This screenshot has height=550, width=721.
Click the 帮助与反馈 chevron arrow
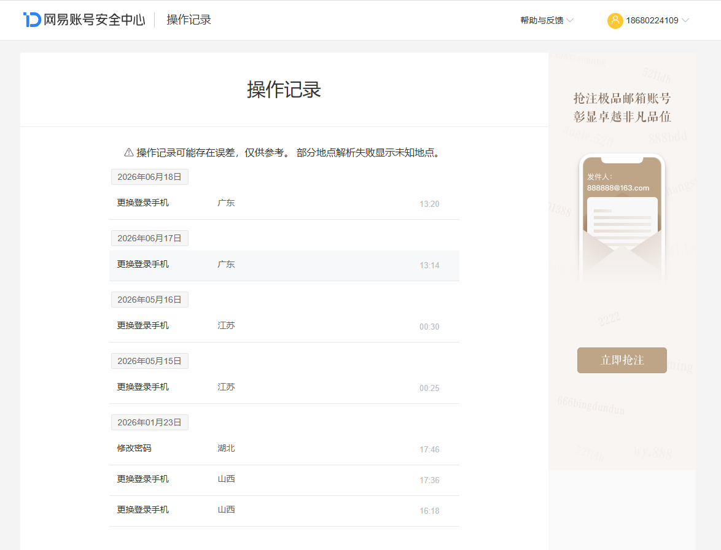570,20
